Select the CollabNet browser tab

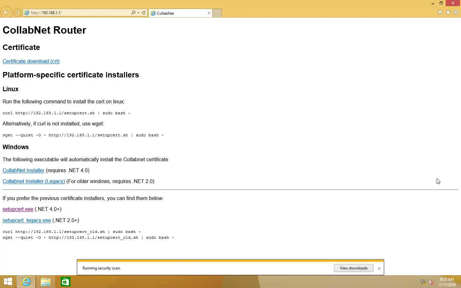(x=181, y=13)
